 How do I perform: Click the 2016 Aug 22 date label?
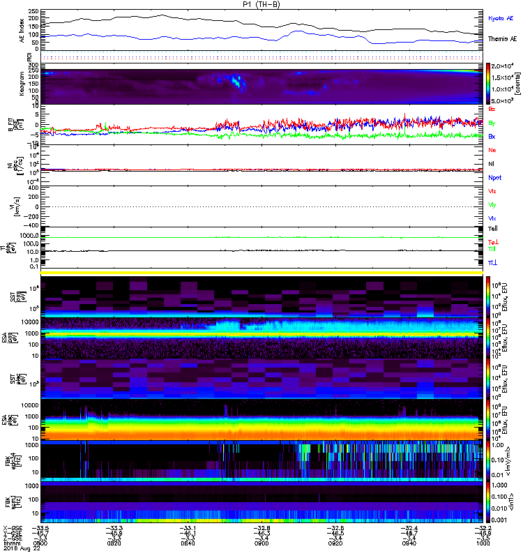[22, 548]
